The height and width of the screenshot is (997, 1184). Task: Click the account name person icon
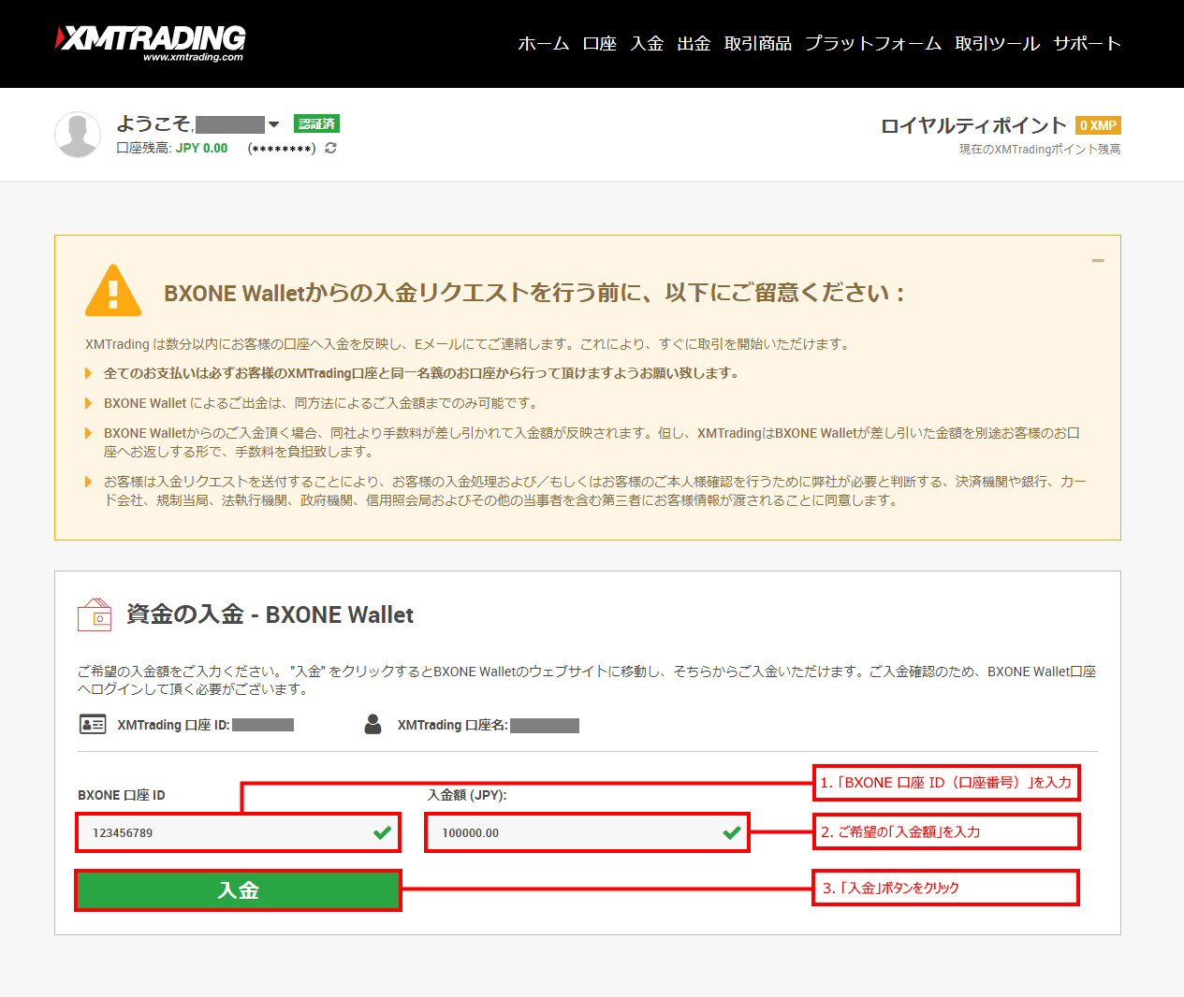pos(373,725)
